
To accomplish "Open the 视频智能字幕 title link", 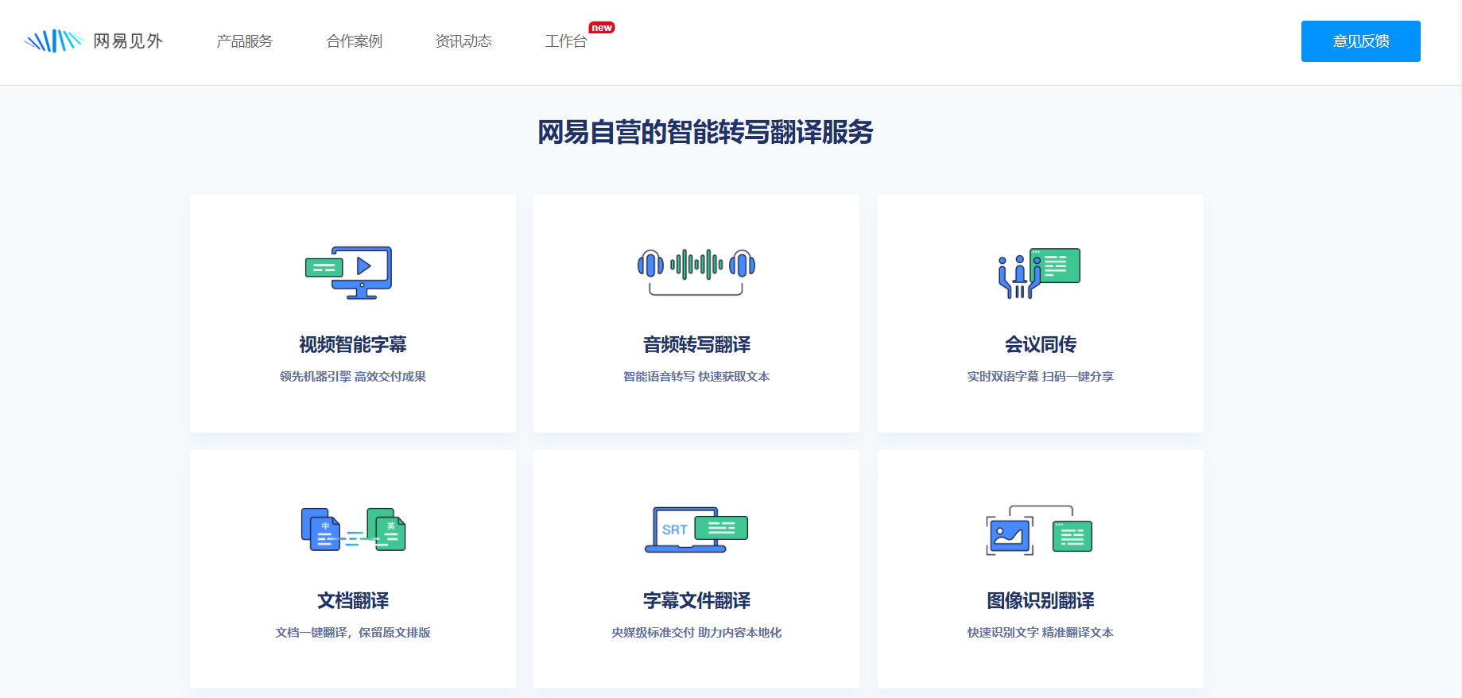I will pyautogui.click(x=353, y=344).
